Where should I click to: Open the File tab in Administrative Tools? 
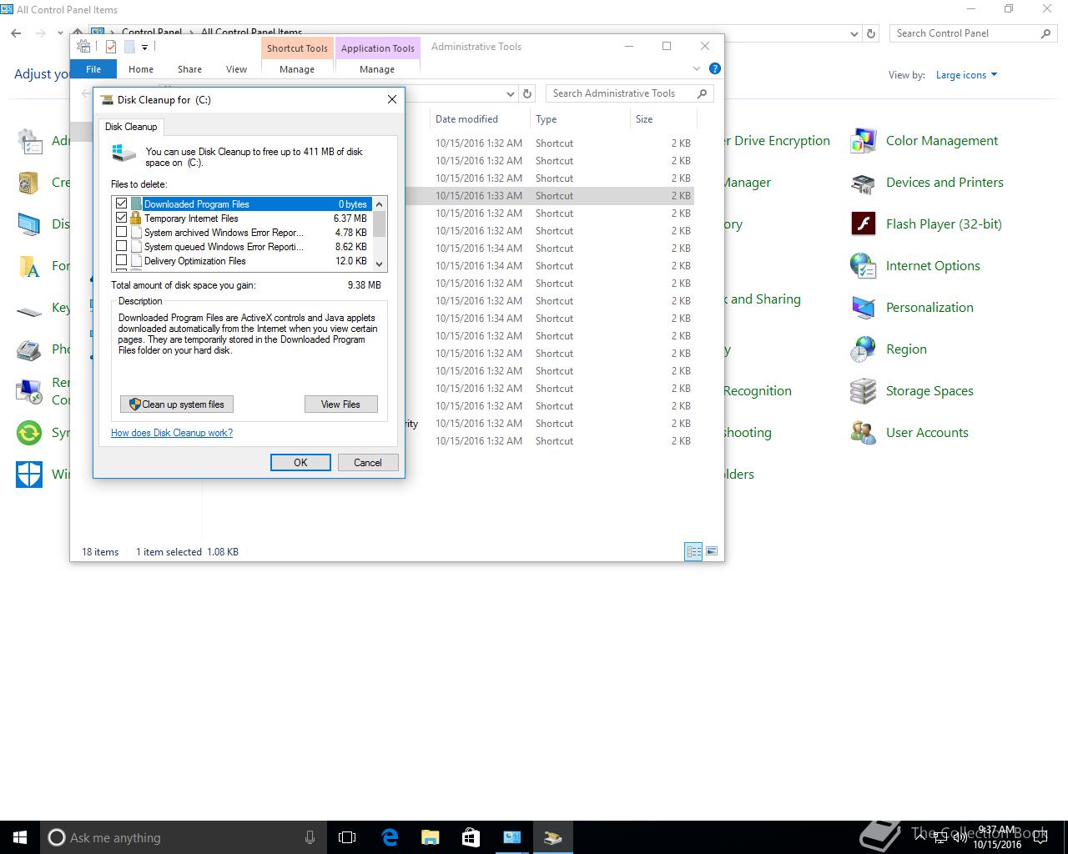[93, 69]
